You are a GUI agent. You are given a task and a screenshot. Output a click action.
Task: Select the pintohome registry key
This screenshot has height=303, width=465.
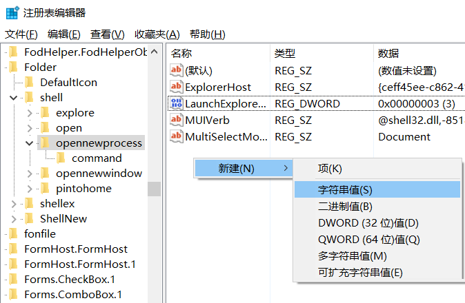[x=83, y=189]
